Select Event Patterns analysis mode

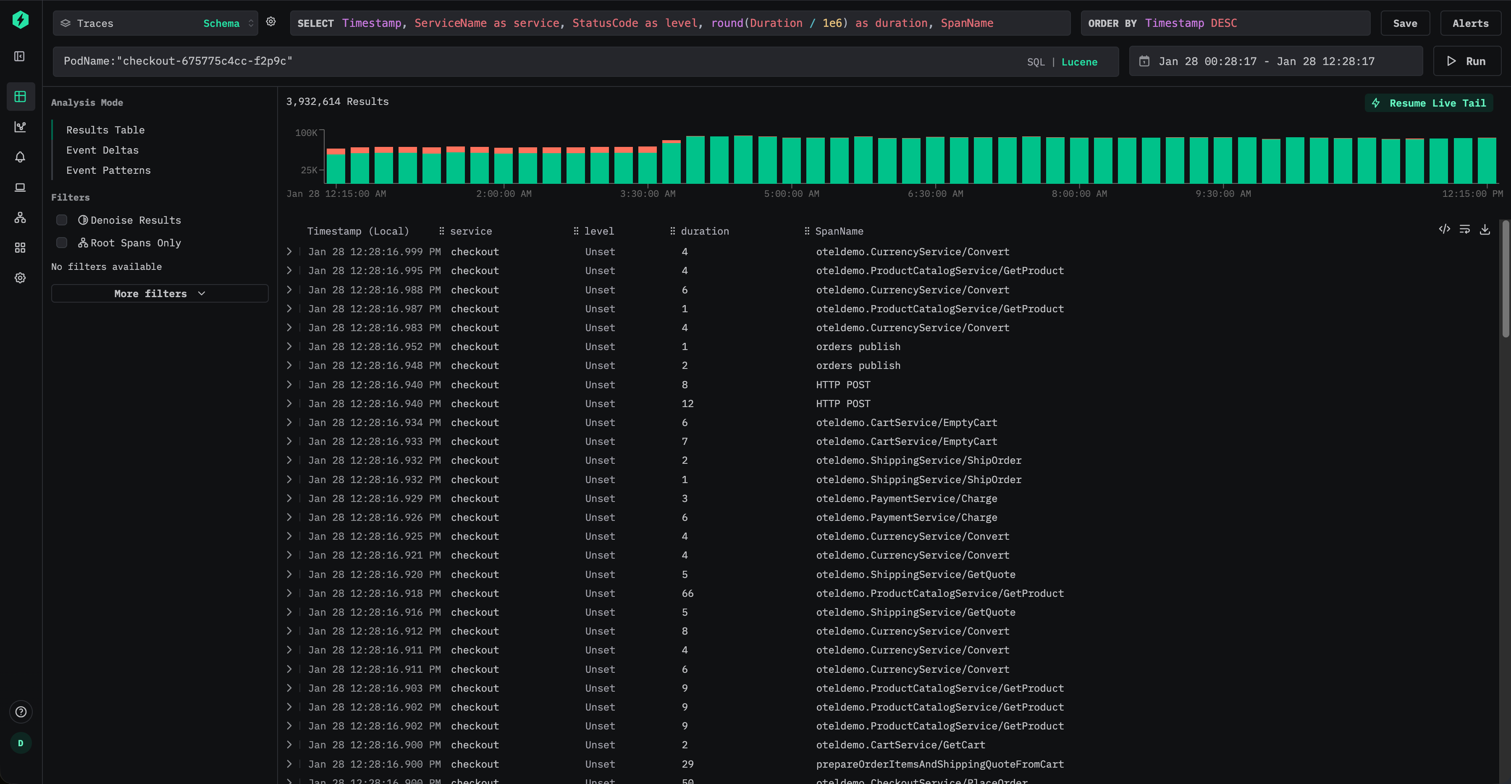108,170
